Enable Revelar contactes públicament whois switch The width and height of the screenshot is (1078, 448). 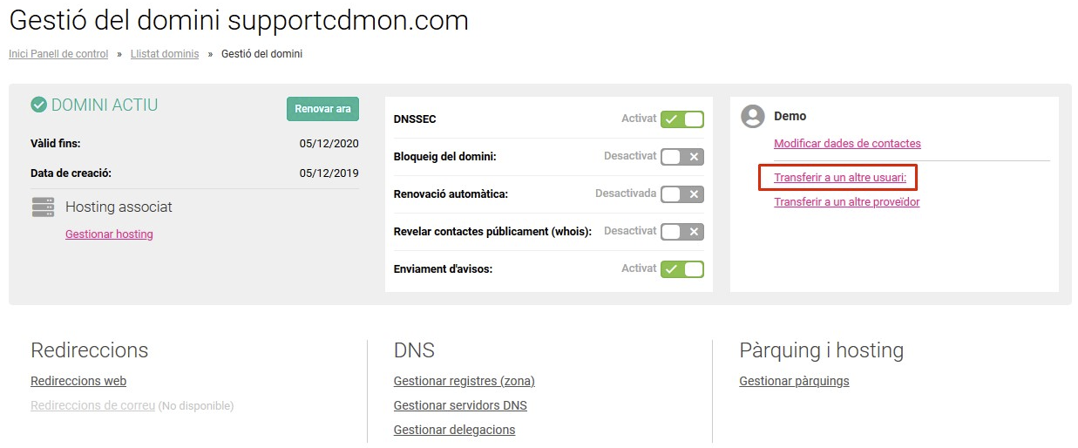(681, 232)
